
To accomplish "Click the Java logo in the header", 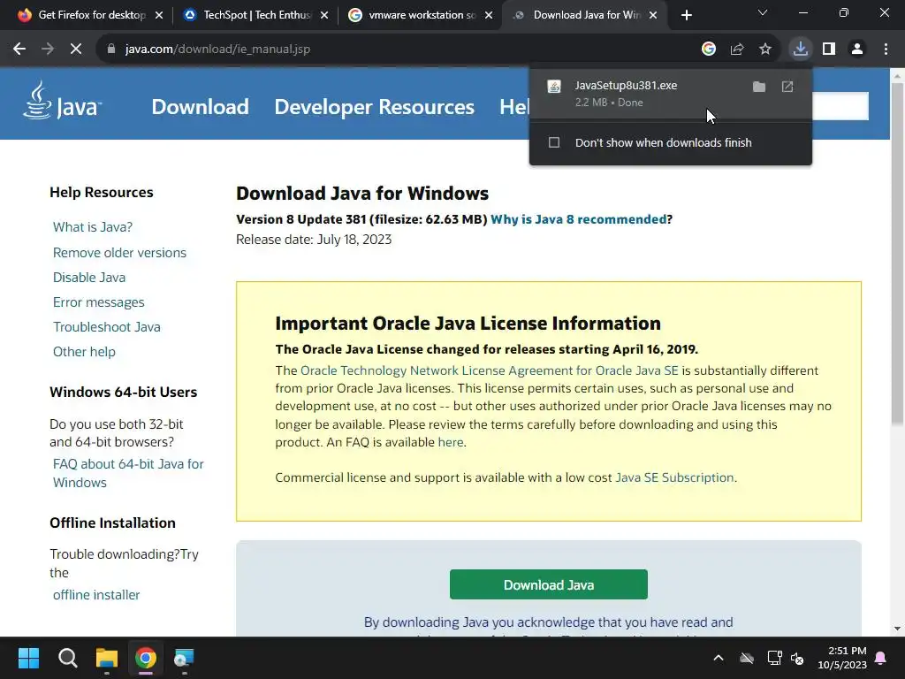I will tap(63, 101).
